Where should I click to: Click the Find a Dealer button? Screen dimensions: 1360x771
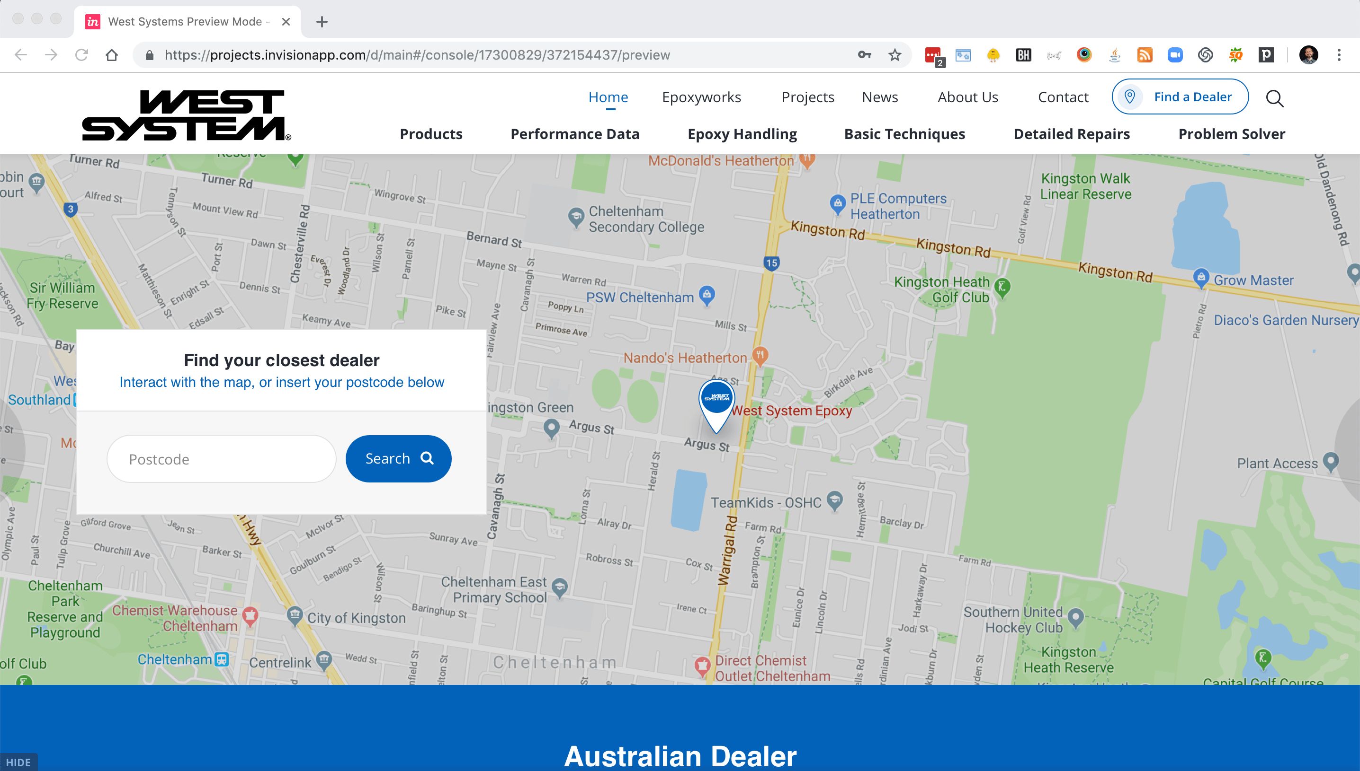tap(1180, 96)
